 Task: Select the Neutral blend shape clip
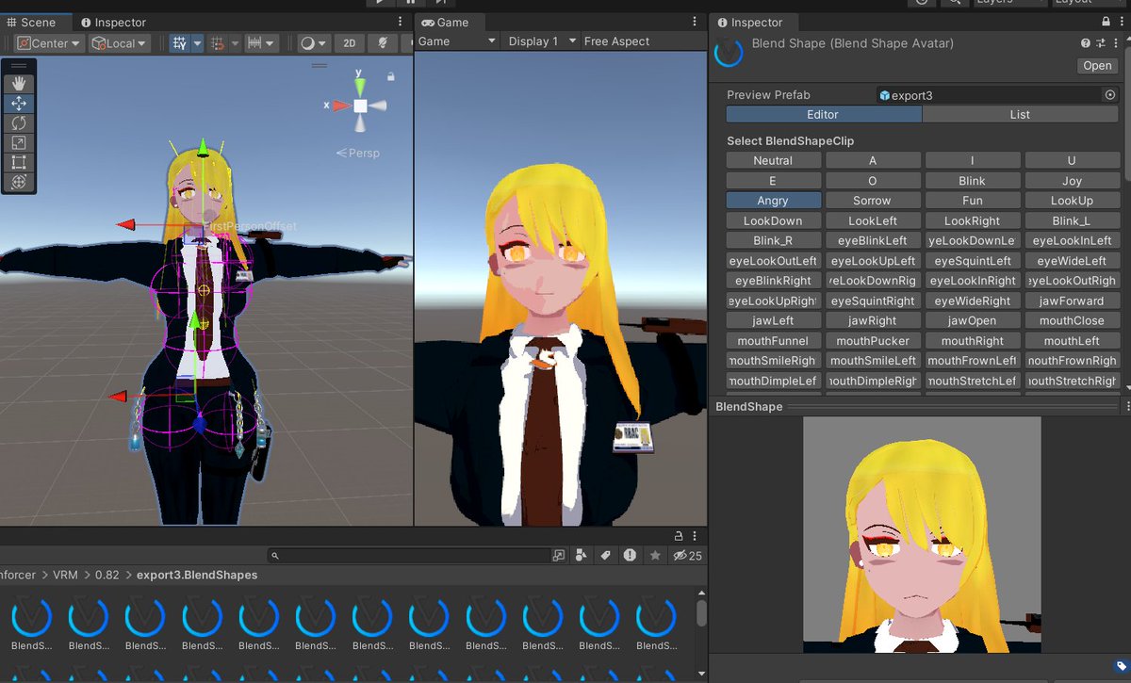tap(773, 161)
